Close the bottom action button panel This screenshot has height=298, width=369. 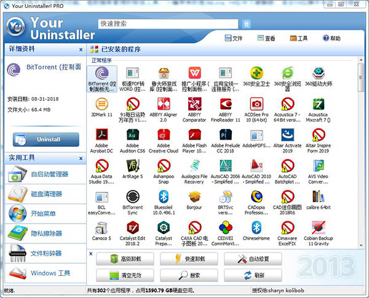[x=91, y=254]
